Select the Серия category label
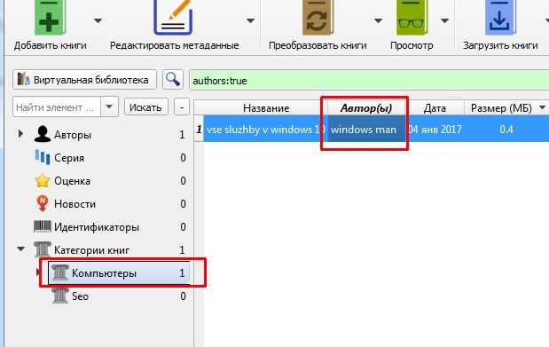This screenshot has height=347, width=549. 69,158
